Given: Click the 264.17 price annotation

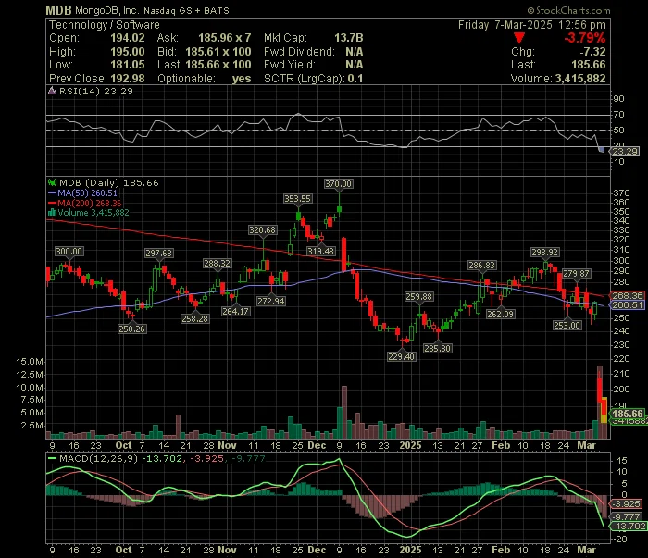Looking at the screenshot, I should [x=235, y=312].
